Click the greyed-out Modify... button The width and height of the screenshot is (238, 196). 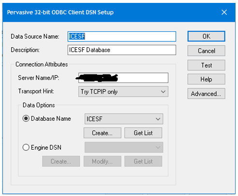[x=103, y=161]
